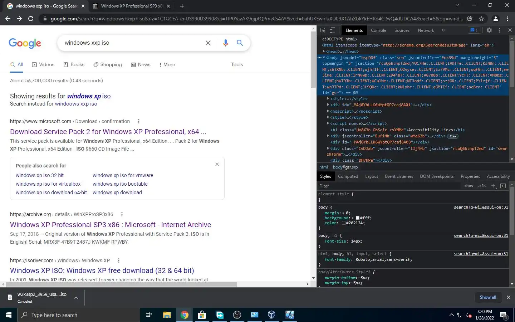Start voice search with microphone icon
This screenshot has width=515, height=322.
[226, 43]
